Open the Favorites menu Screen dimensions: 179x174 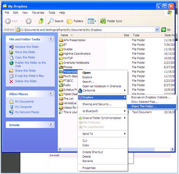click(x=38, y=13)
